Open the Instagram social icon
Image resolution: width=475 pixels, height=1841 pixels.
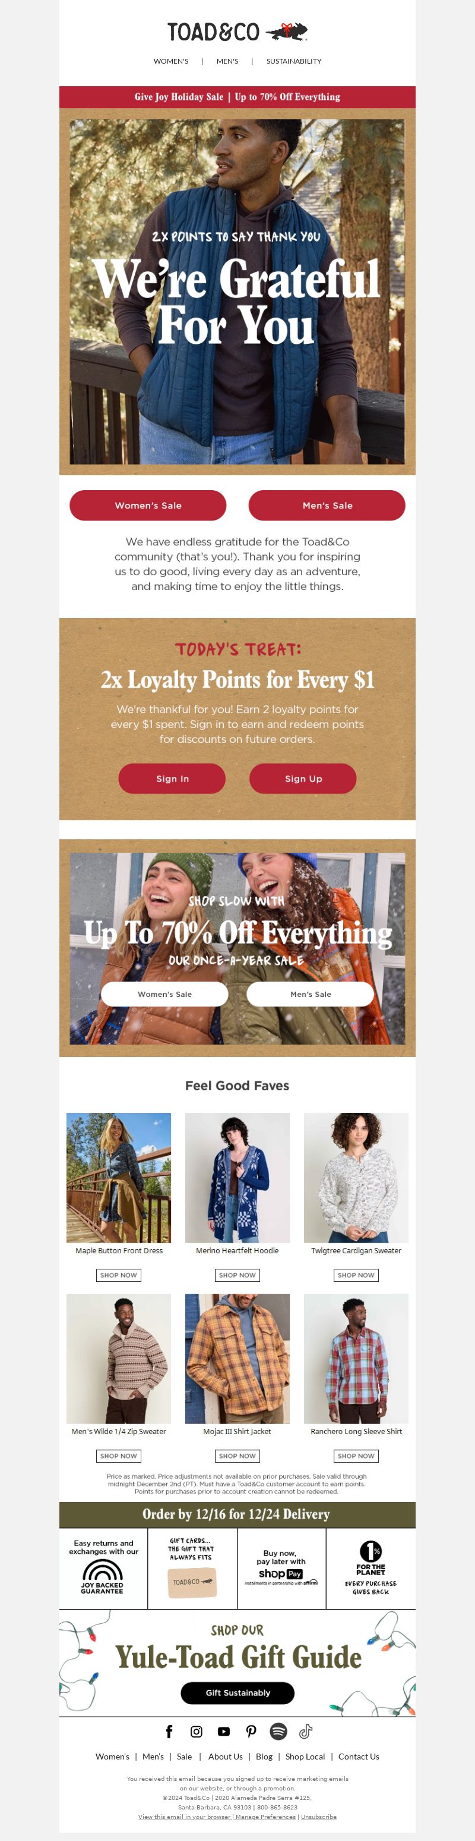196,1731
